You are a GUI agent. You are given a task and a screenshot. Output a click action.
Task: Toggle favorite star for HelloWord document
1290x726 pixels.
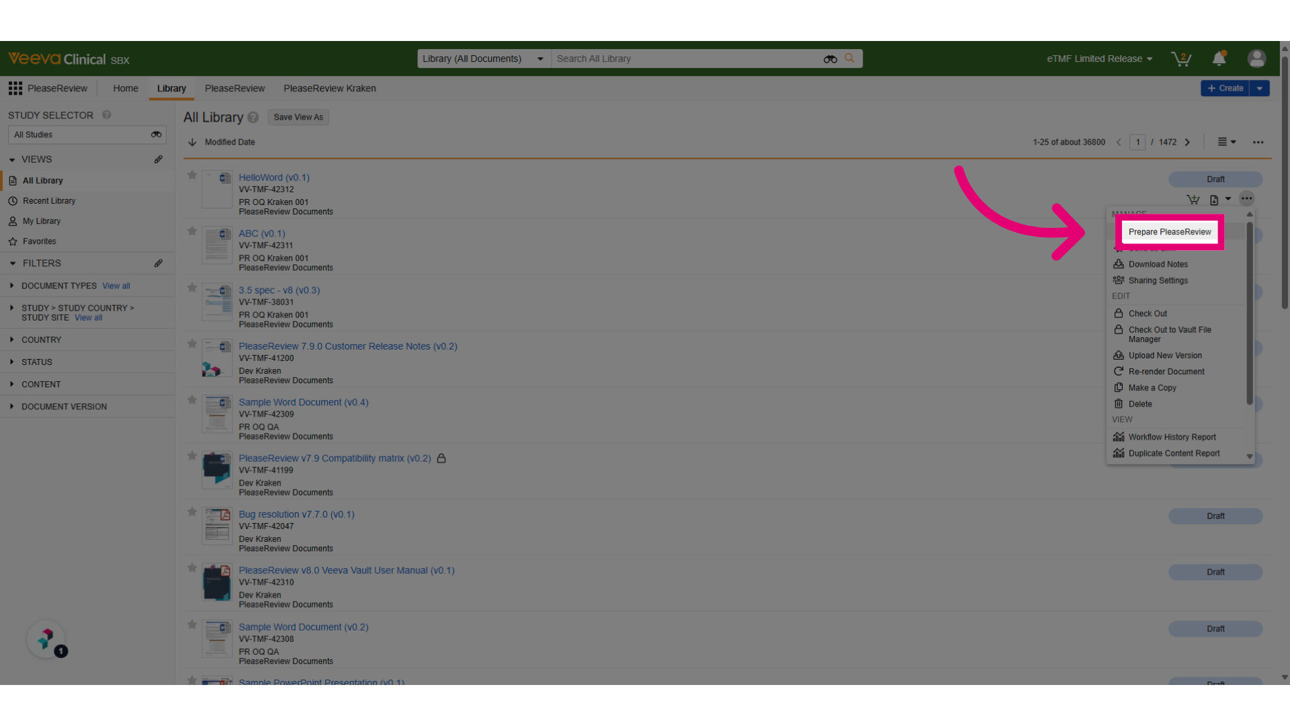click(x=192, y=175)
